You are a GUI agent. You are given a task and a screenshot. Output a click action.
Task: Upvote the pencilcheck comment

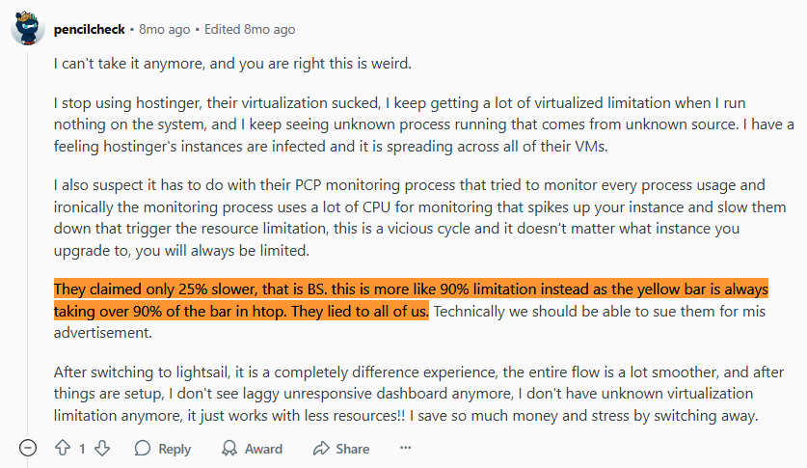click(x=63, y=449)
